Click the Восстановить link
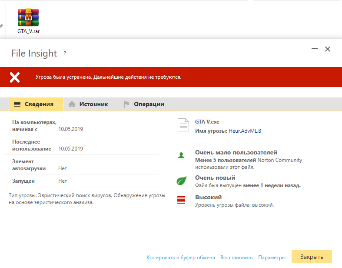 pyautogui.click(x=236, y=258)
